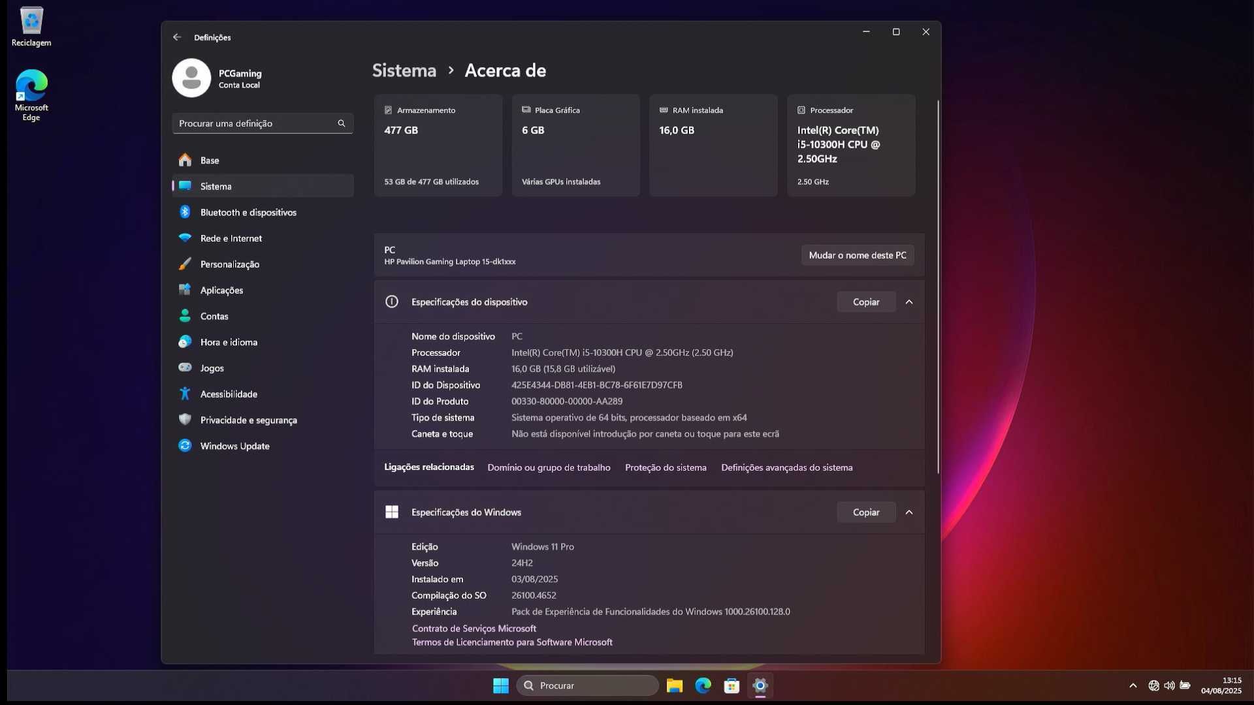This screenshot has height=705, width=1254.
Task: Open Definições avançadas do sistema link
Action: pos(787,468)
